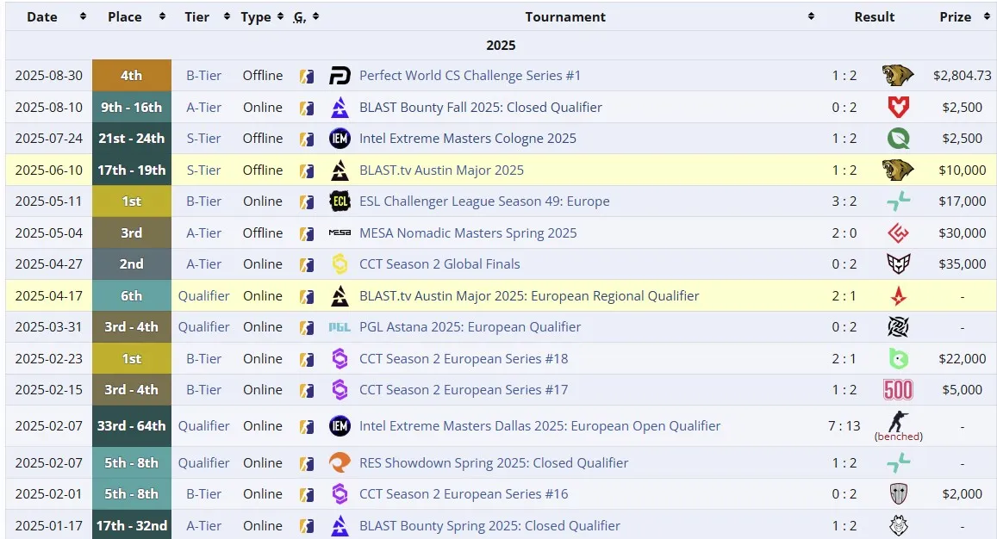Click opponent team logo in Perfect World row
Image resolution: width=997 pixels, height=539 pixels.
(898, 76)
